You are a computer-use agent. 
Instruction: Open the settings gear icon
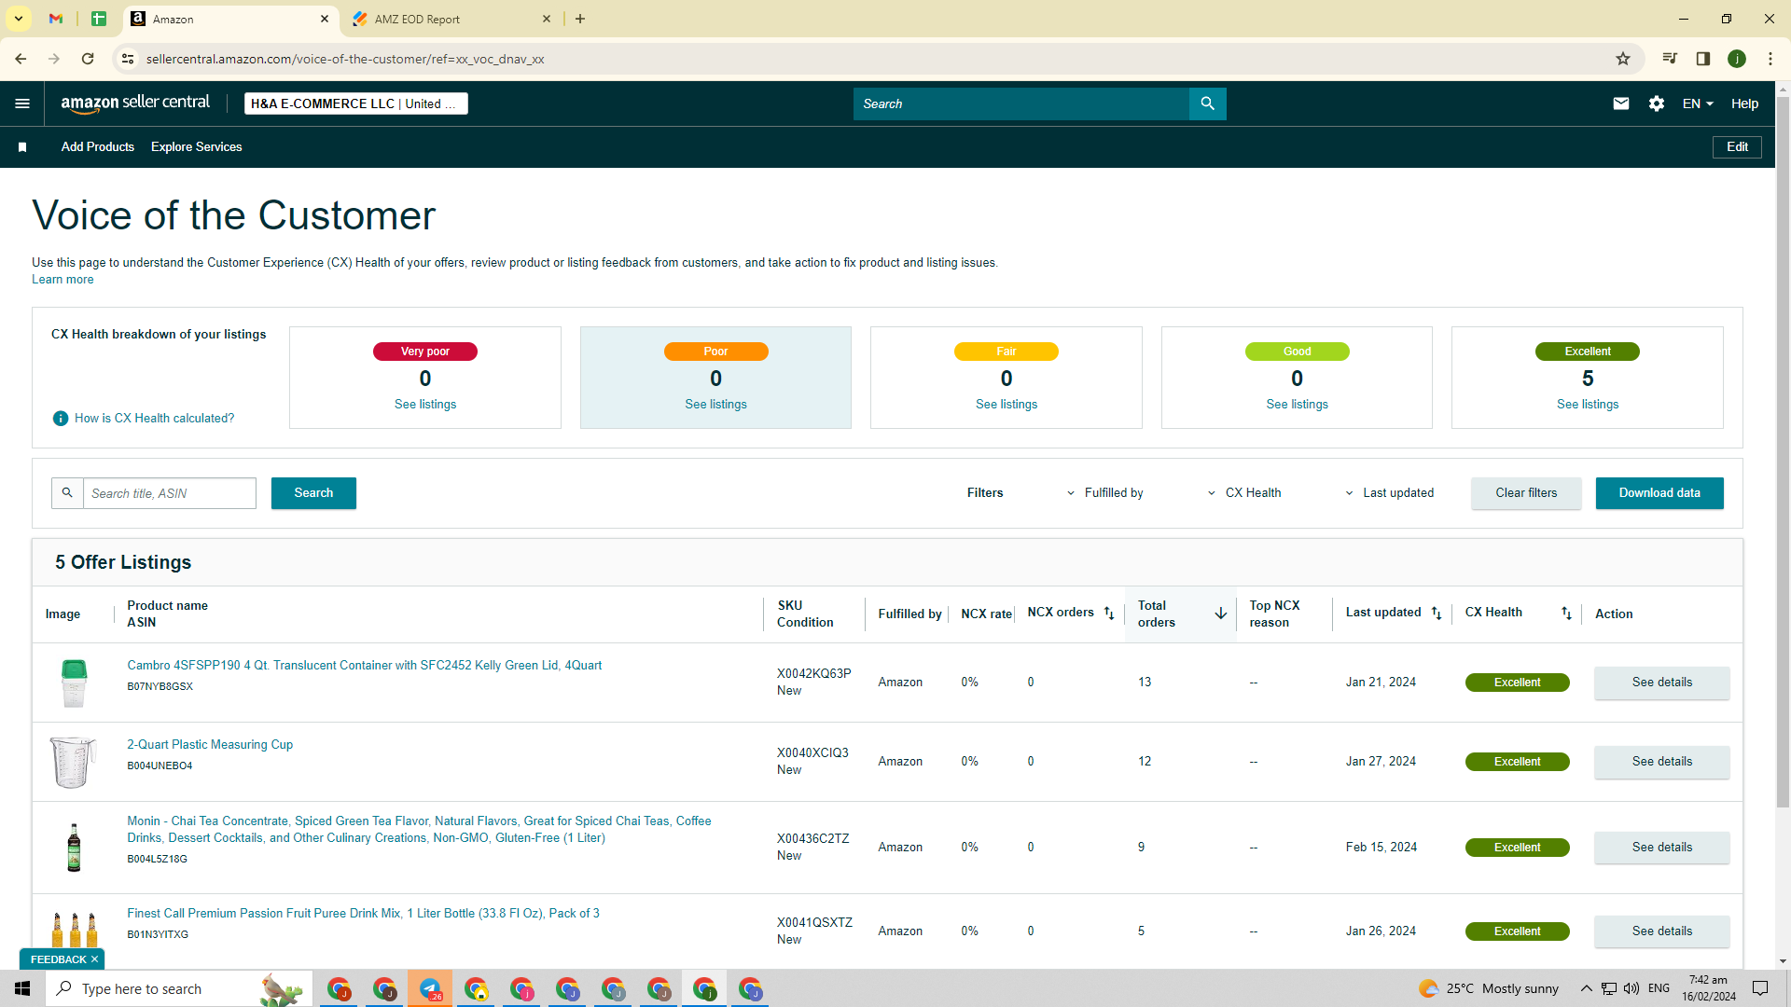coord(1657,103)
